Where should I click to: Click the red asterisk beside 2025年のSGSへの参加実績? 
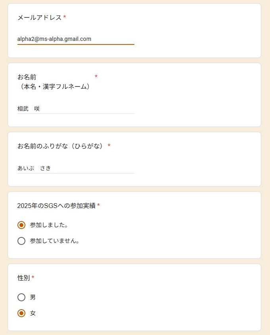[98, 206]
